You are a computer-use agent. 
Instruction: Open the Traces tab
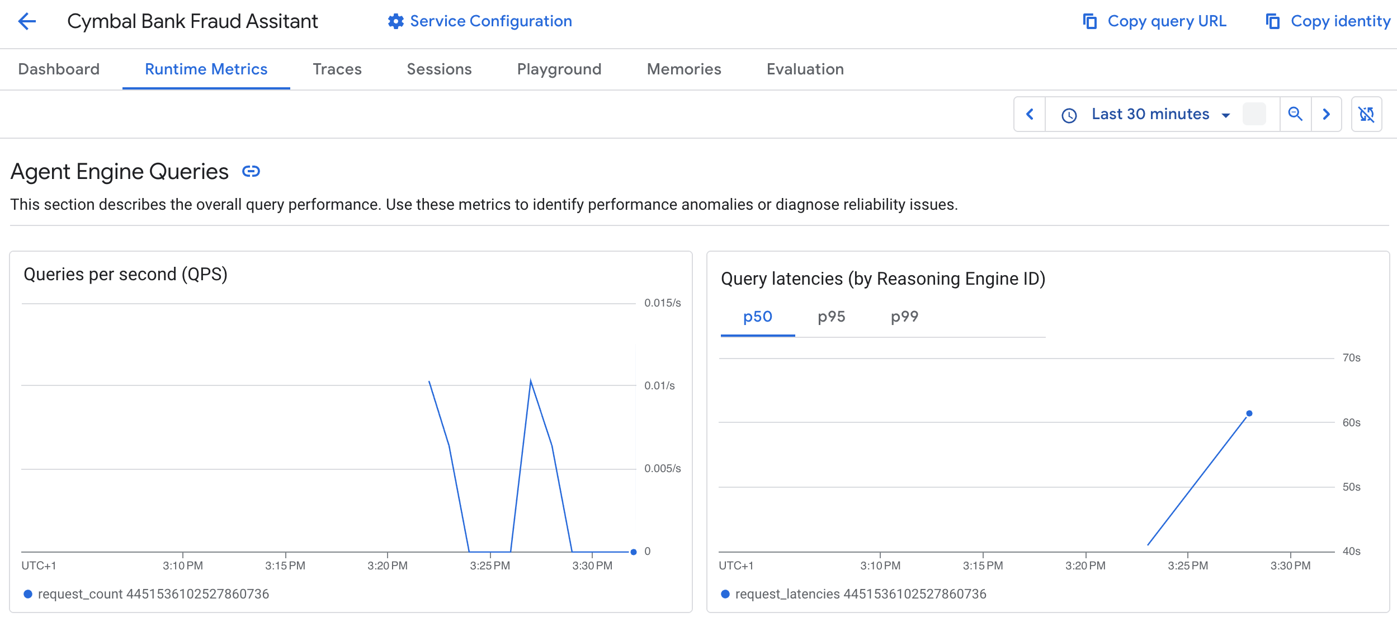(337, 69)
